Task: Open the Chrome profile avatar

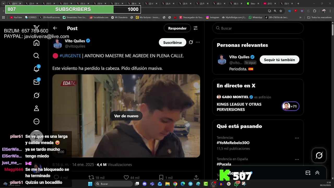Action: tap(324, 11)
